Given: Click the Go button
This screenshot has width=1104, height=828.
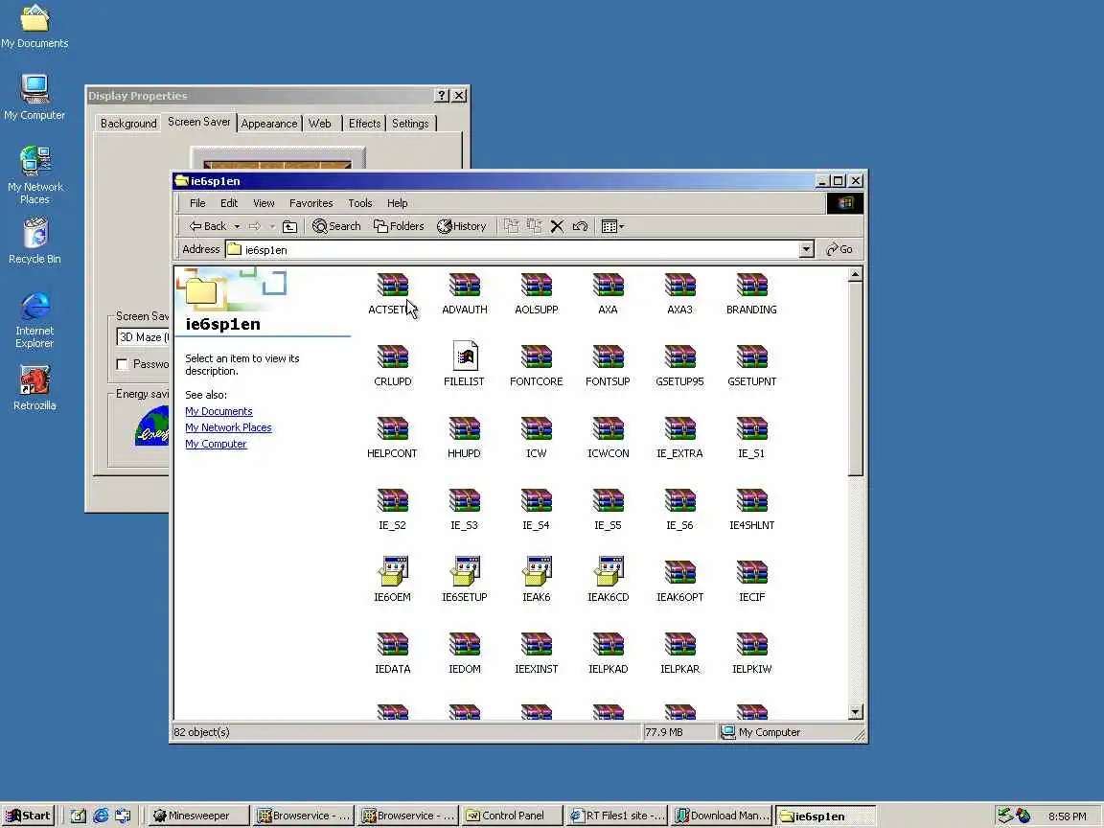Looking at the screenshot, I should [x=839, y=249].
